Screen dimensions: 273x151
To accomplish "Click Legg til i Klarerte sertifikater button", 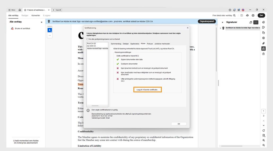I will (x=148, y=90).
